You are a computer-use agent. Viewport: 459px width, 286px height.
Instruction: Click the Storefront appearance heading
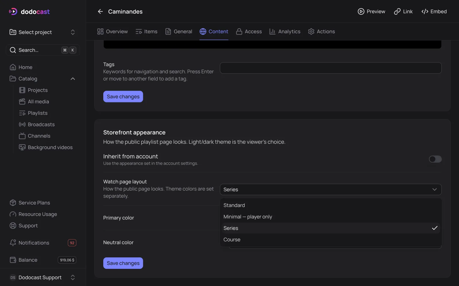click(x=134, y=132)
